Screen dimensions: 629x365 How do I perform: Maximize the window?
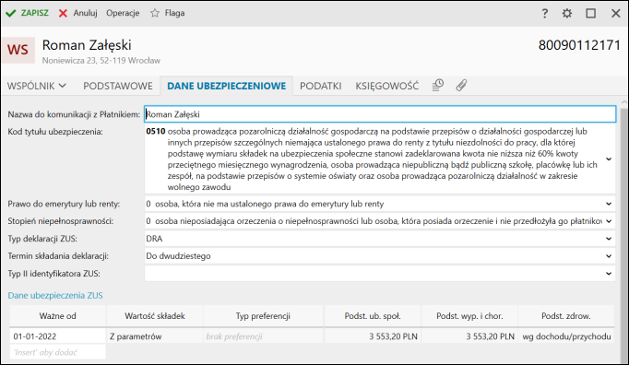click(x=591, y=13)
